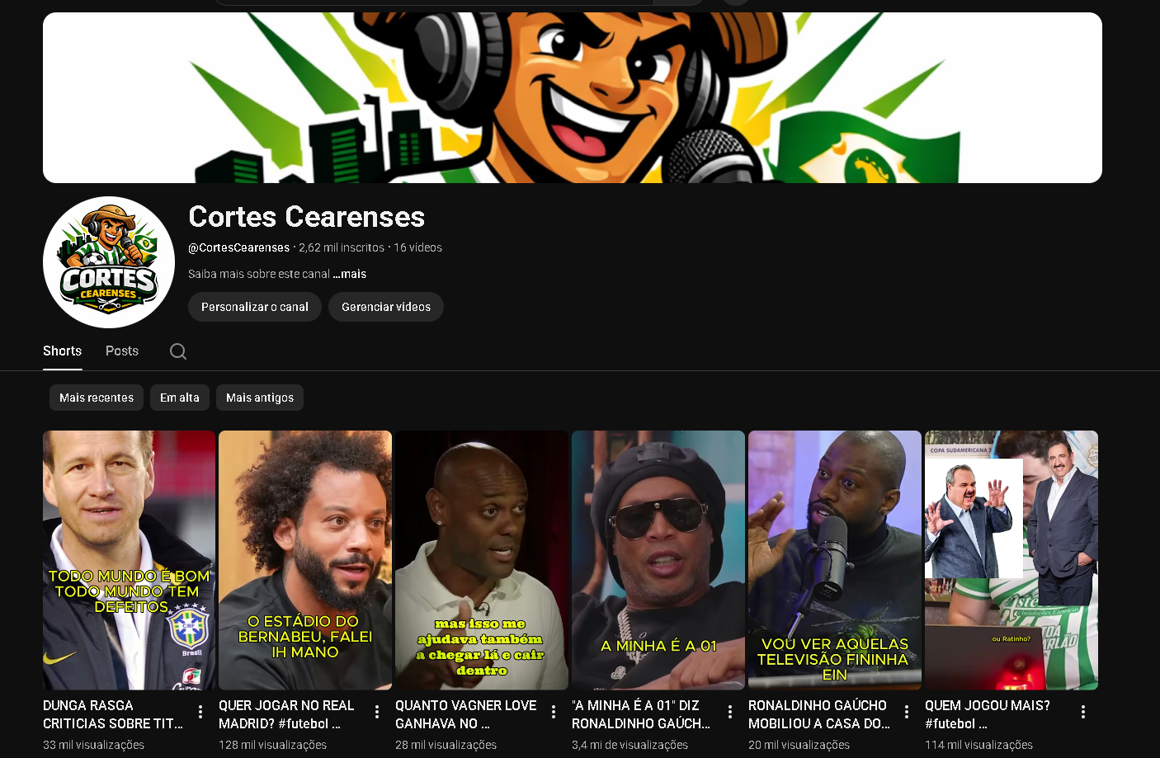Filter shorts by Em alta
The image size is (1160, 758).
coord(180,398)
